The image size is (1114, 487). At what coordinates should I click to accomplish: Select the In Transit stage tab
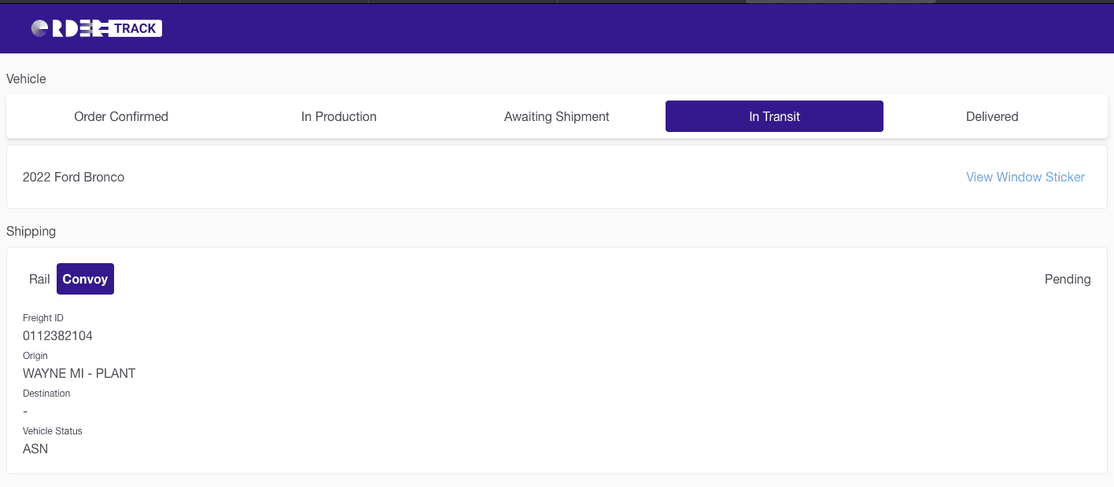point(774,116)
